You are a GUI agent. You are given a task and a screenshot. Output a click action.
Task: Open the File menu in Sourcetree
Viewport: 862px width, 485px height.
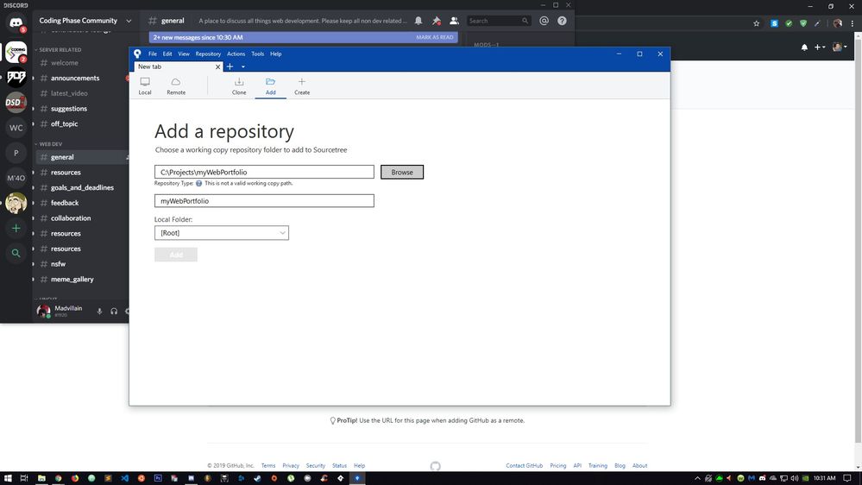[x=152, y=54]
